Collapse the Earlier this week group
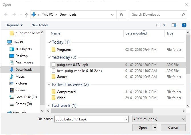This screenshot has width=191, height=135. pos(49,84)
